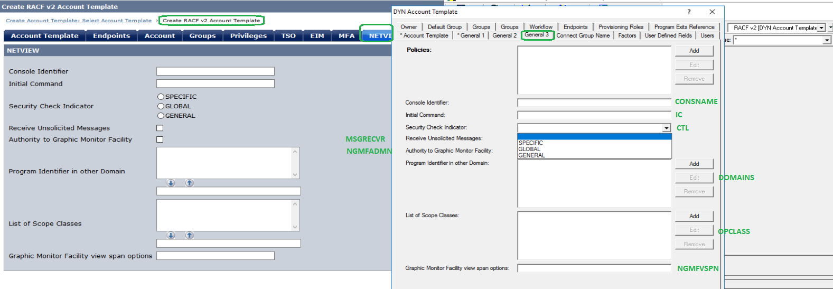This screenshot has height=289, width=833.
Task: Click Initial Command field in DYN dialog
Action: pos(594,115)
